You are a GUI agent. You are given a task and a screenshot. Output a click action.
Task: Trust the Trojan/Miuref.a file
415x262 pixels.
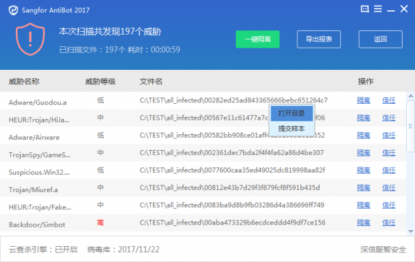(x=389, y=187)
